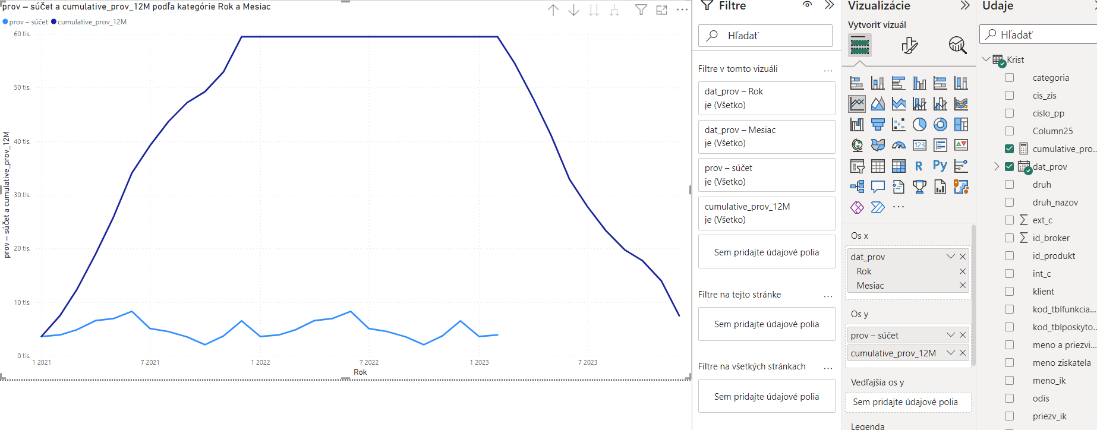Remove Mesiac from Os x

(x=963, y=285)
